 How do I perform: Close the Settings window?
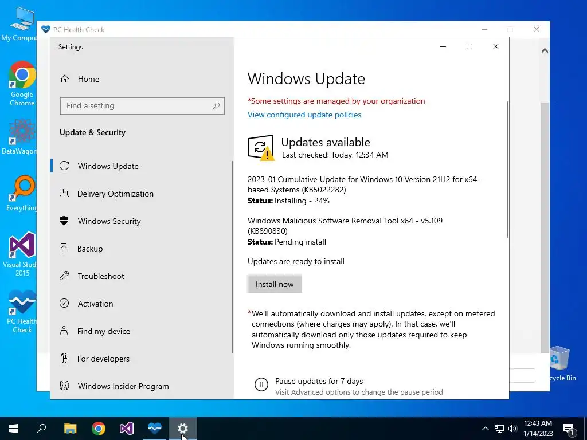coord(496,46)
